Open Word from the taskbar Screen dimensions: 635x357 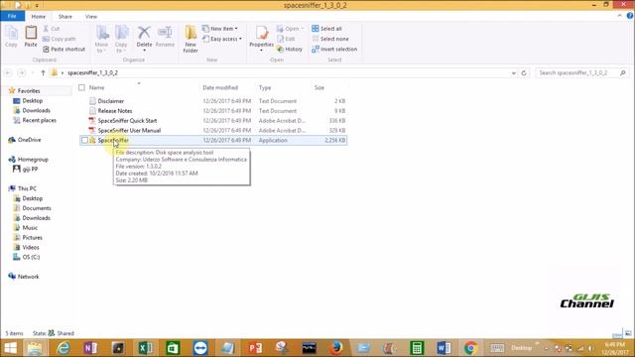coord(444,348)
